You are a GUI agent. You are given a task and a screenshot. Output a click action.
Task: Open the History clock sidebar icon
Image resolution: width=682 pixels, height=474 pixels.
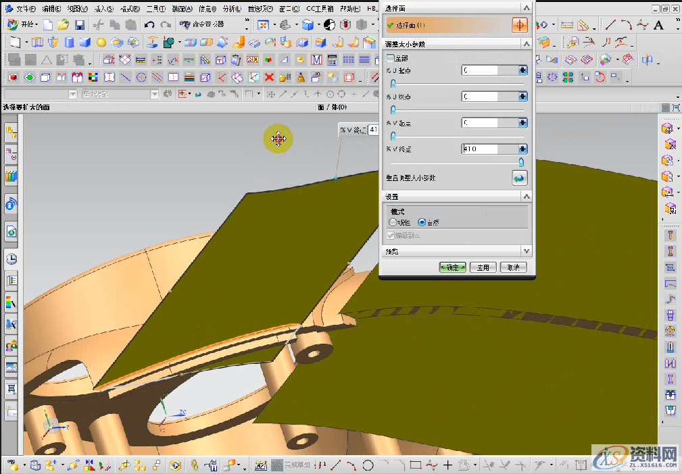(11, 259)
